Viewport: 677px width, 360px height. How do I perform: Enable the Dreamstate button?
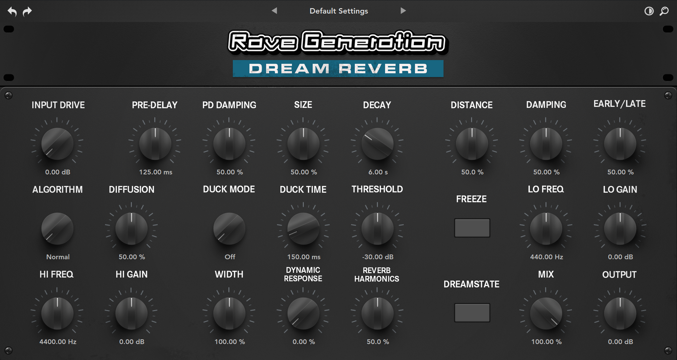click(472, 313)
